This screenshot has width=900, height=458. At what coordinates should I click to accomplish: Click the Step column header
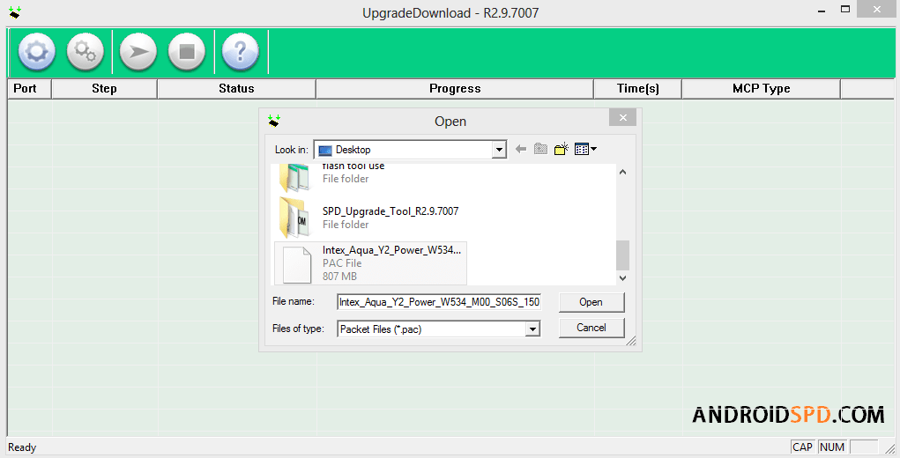pos(105,89)
